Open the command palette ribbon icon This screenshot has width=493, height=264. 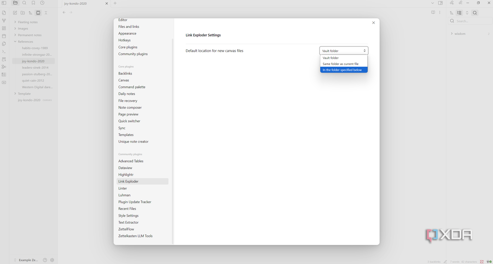[x=4, y=52]
